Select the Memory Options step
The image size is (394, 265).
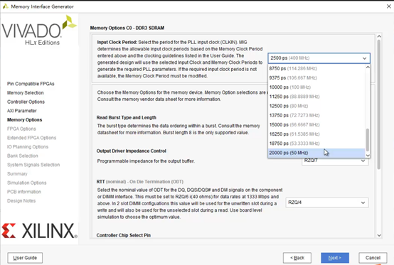click(x=25, y=120)
